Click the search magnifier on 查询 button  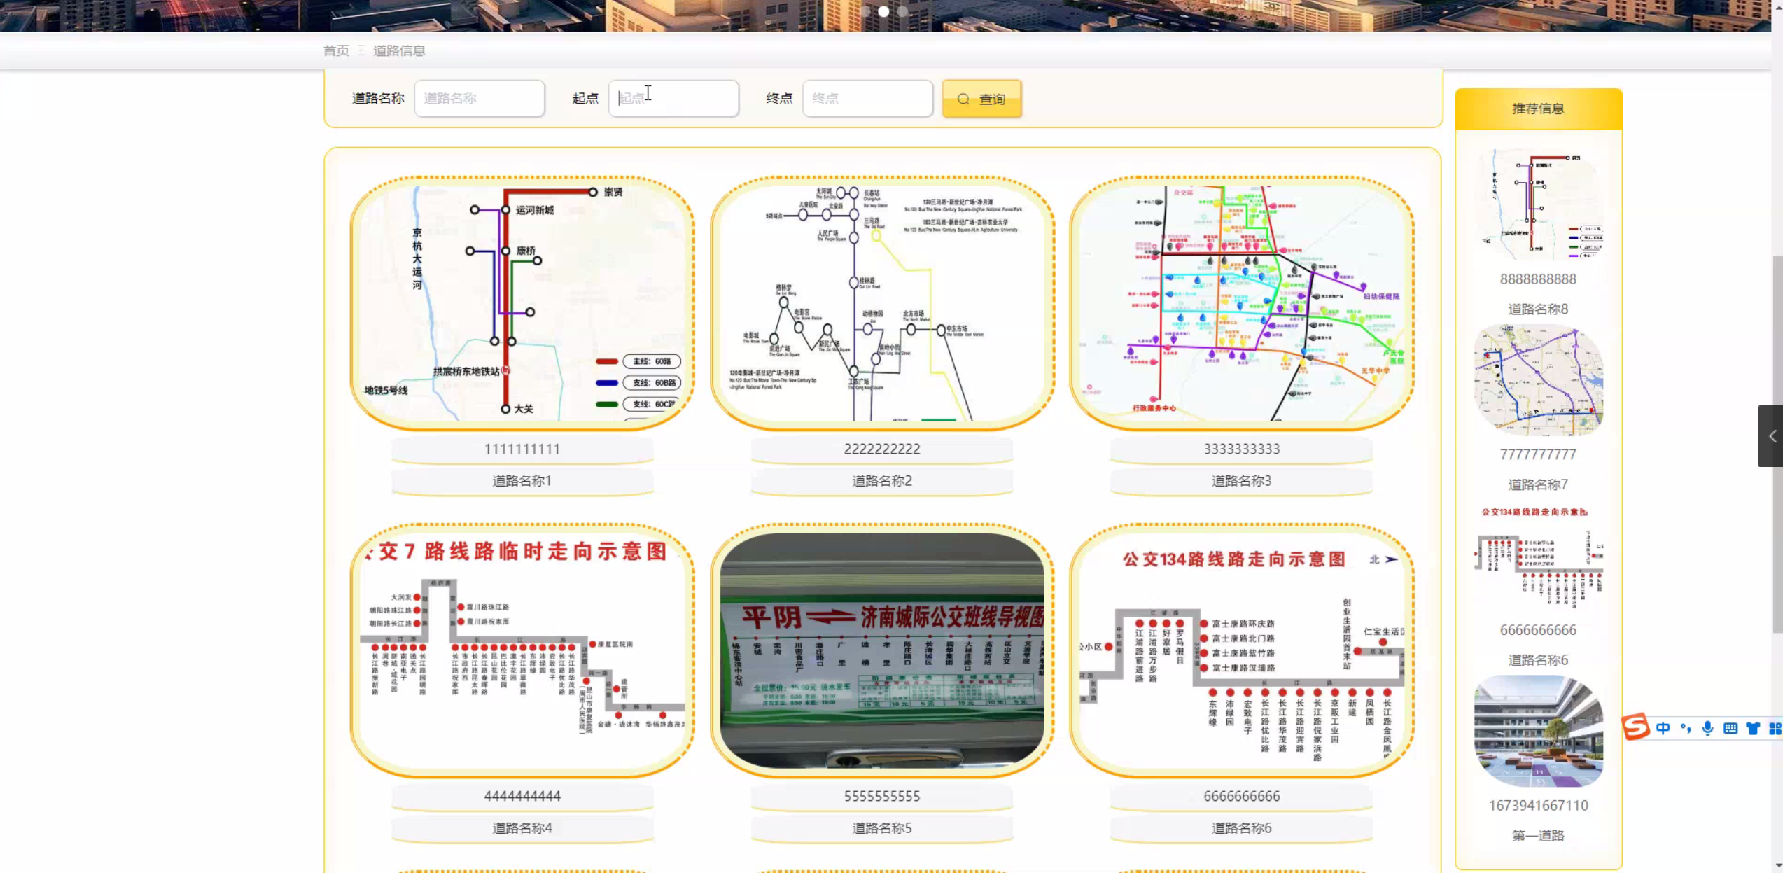pos(963,99)
